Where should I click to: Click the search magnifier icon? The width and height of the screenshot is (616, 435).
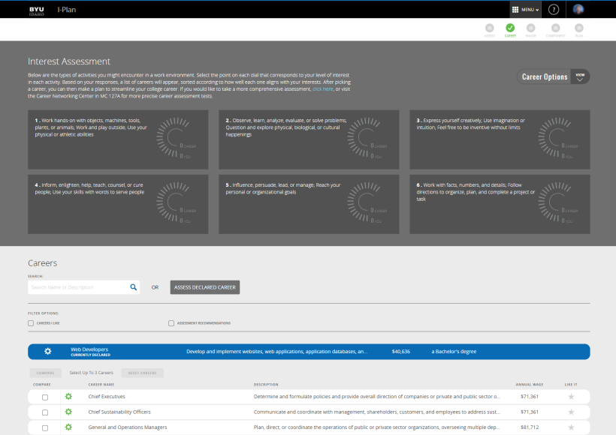coord(134,287)
